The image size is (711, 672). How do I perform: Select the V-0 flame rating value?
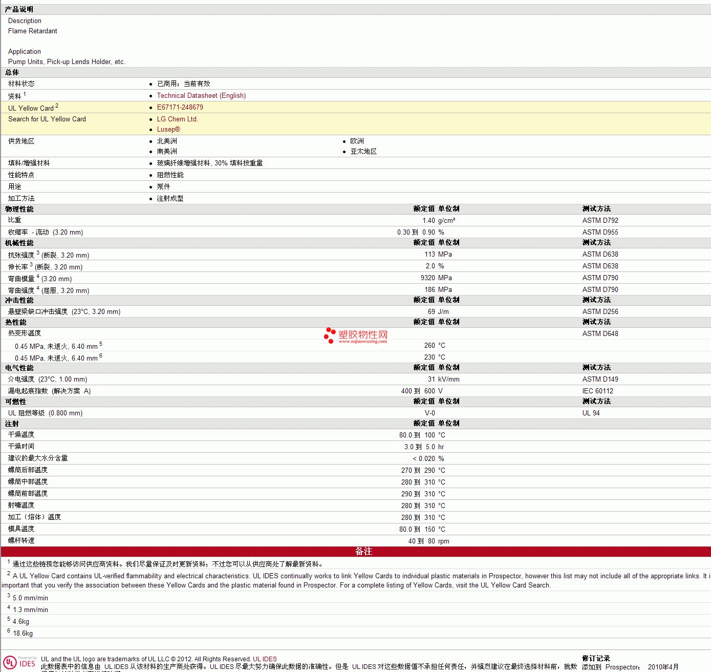click(x=430, y=413)
